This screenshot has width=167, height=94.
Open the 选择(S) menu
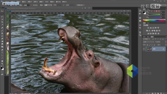coord(35,2)
